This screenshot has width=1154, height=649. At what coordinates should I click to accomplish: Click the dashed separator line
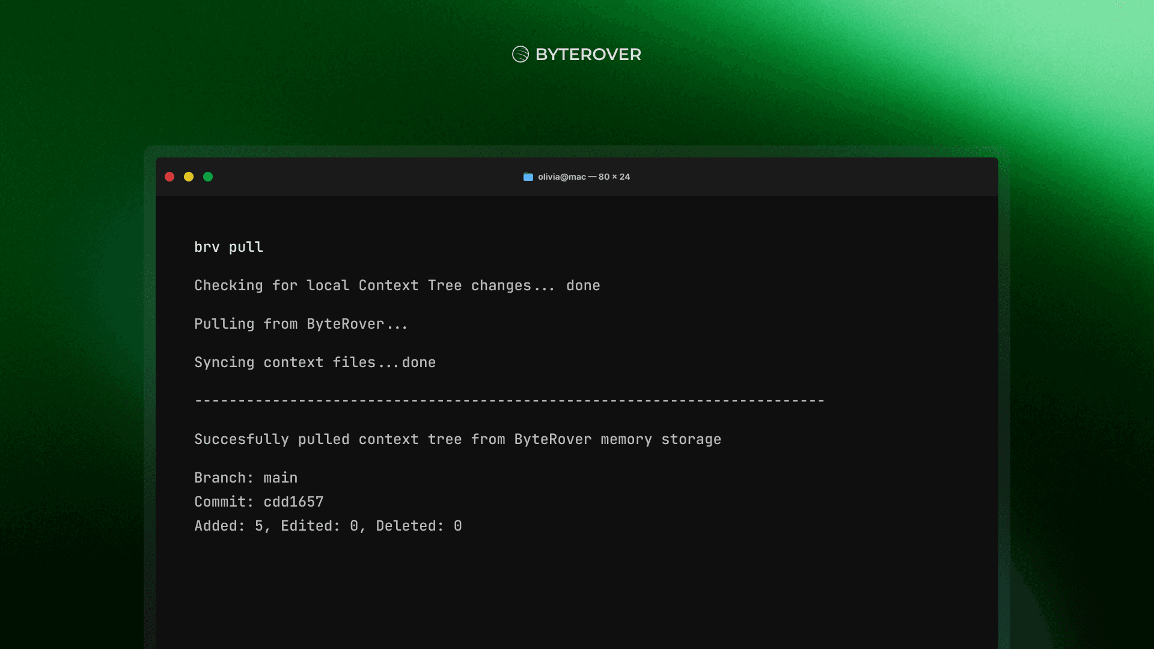(509, 400)
